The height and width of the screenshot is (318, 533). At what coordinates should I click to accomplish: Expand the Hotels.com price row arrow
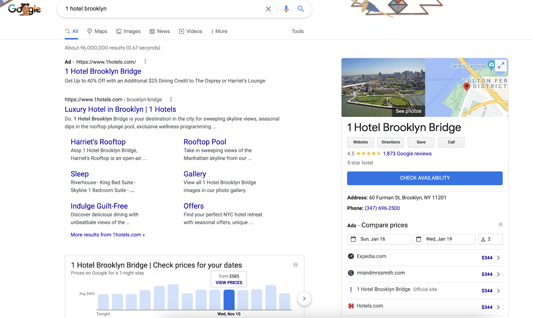pos(498,307)
